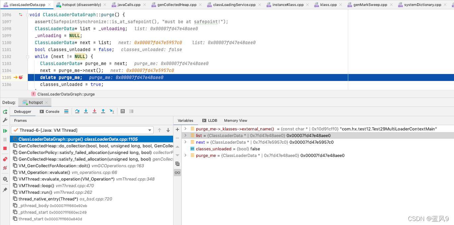Click the Run to Cursor icon
Screen dimensions: 454x225
112,111
